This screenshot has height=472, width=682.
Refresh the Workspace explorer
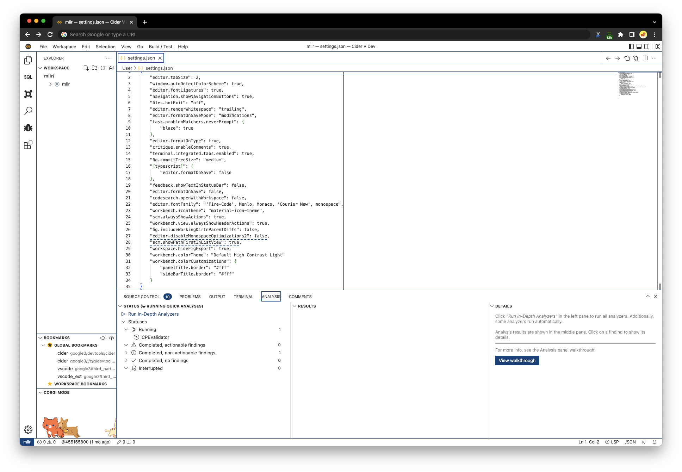point(103,68)
